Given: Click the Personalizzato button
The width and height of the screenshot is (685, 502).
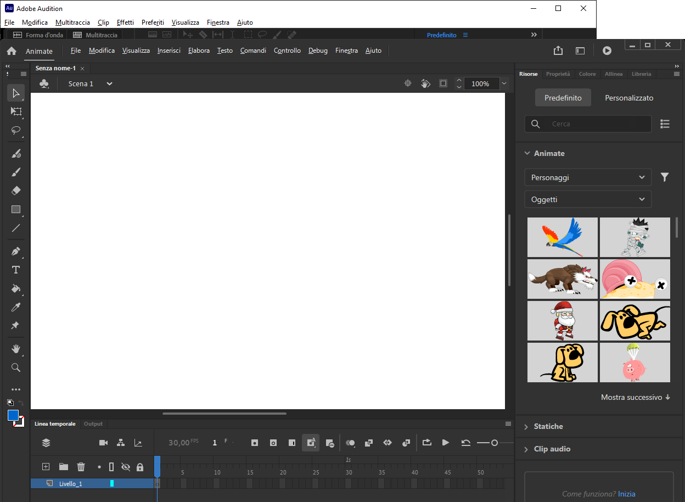Looking at the screenshot, I should (629, 98).
